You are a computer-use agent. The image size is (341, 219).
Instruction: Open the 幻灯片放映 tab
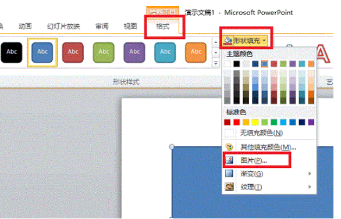point(63,26)
